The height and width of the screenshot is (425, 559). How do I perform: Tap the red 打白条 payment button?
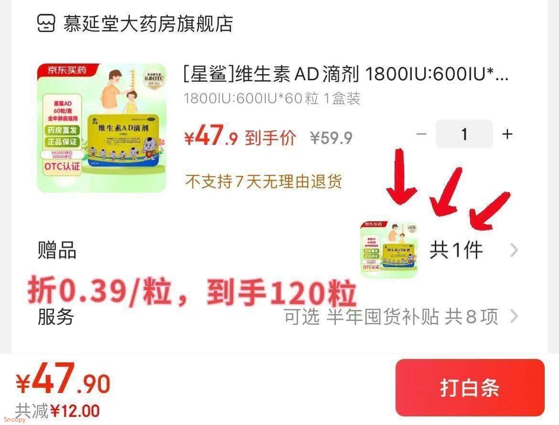click(470, 388)
